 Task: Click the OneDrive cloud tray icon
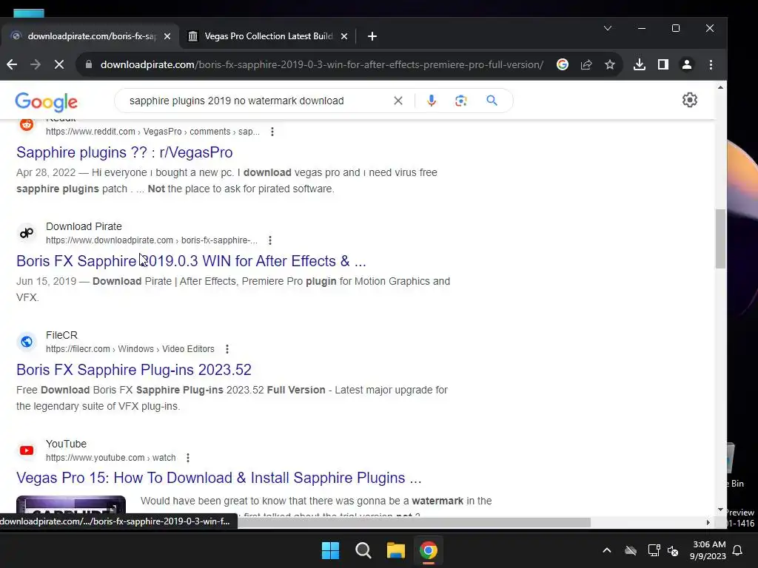(x=631, y=550)
